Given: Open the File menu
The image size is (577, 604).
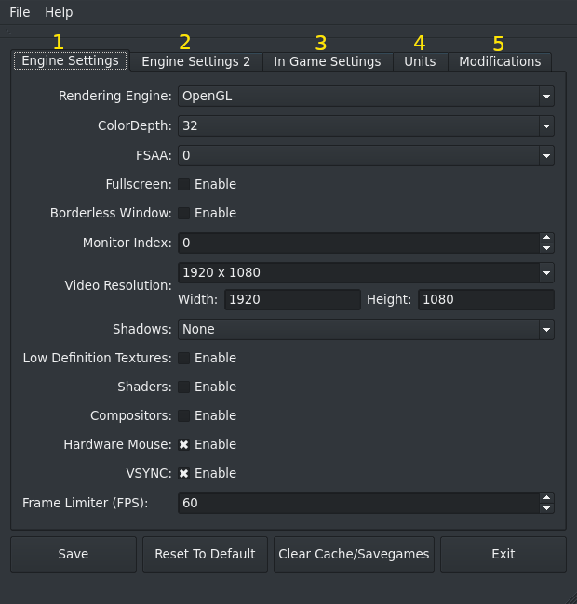Looking at the screenshot, I should coord(20,12).
